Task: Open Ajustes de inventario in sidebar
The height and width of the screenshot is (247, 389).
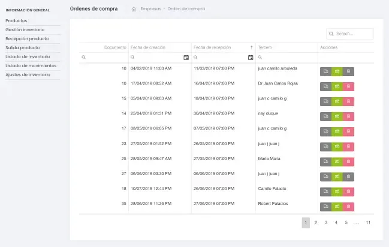Action: (28, 74)
